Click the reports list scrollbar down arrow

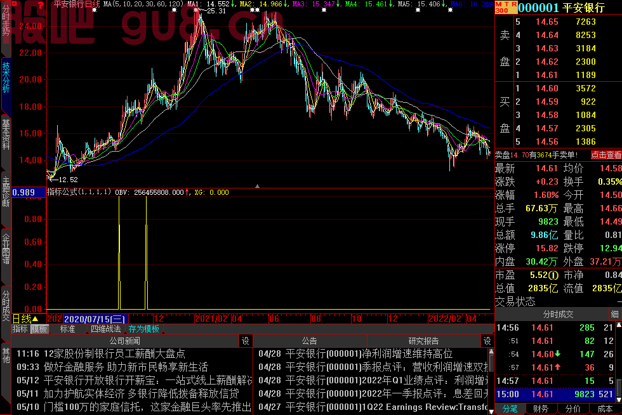pyautogui.click(x=491, y=411)
